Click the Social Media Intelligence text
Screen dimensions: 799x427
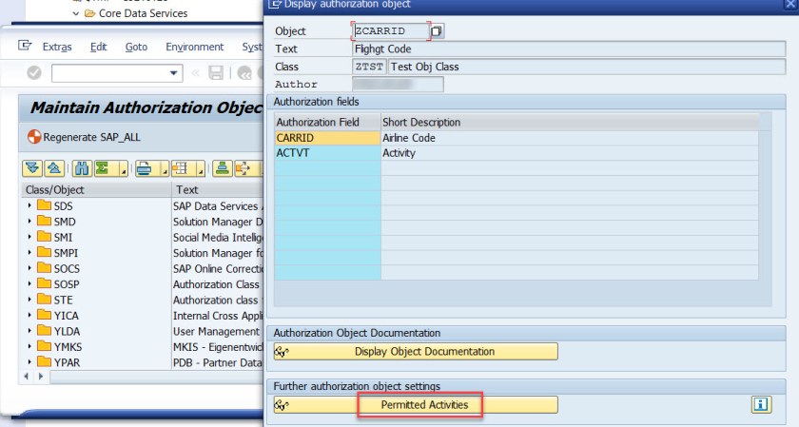(x=218, y=238)
